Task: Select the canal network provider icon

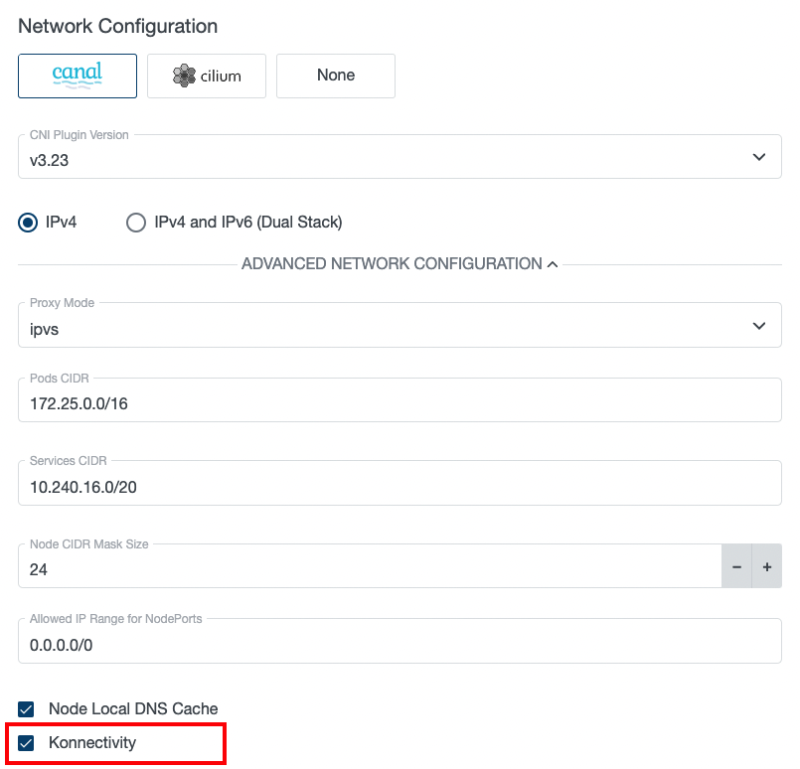Action: [x=78, y=76]
